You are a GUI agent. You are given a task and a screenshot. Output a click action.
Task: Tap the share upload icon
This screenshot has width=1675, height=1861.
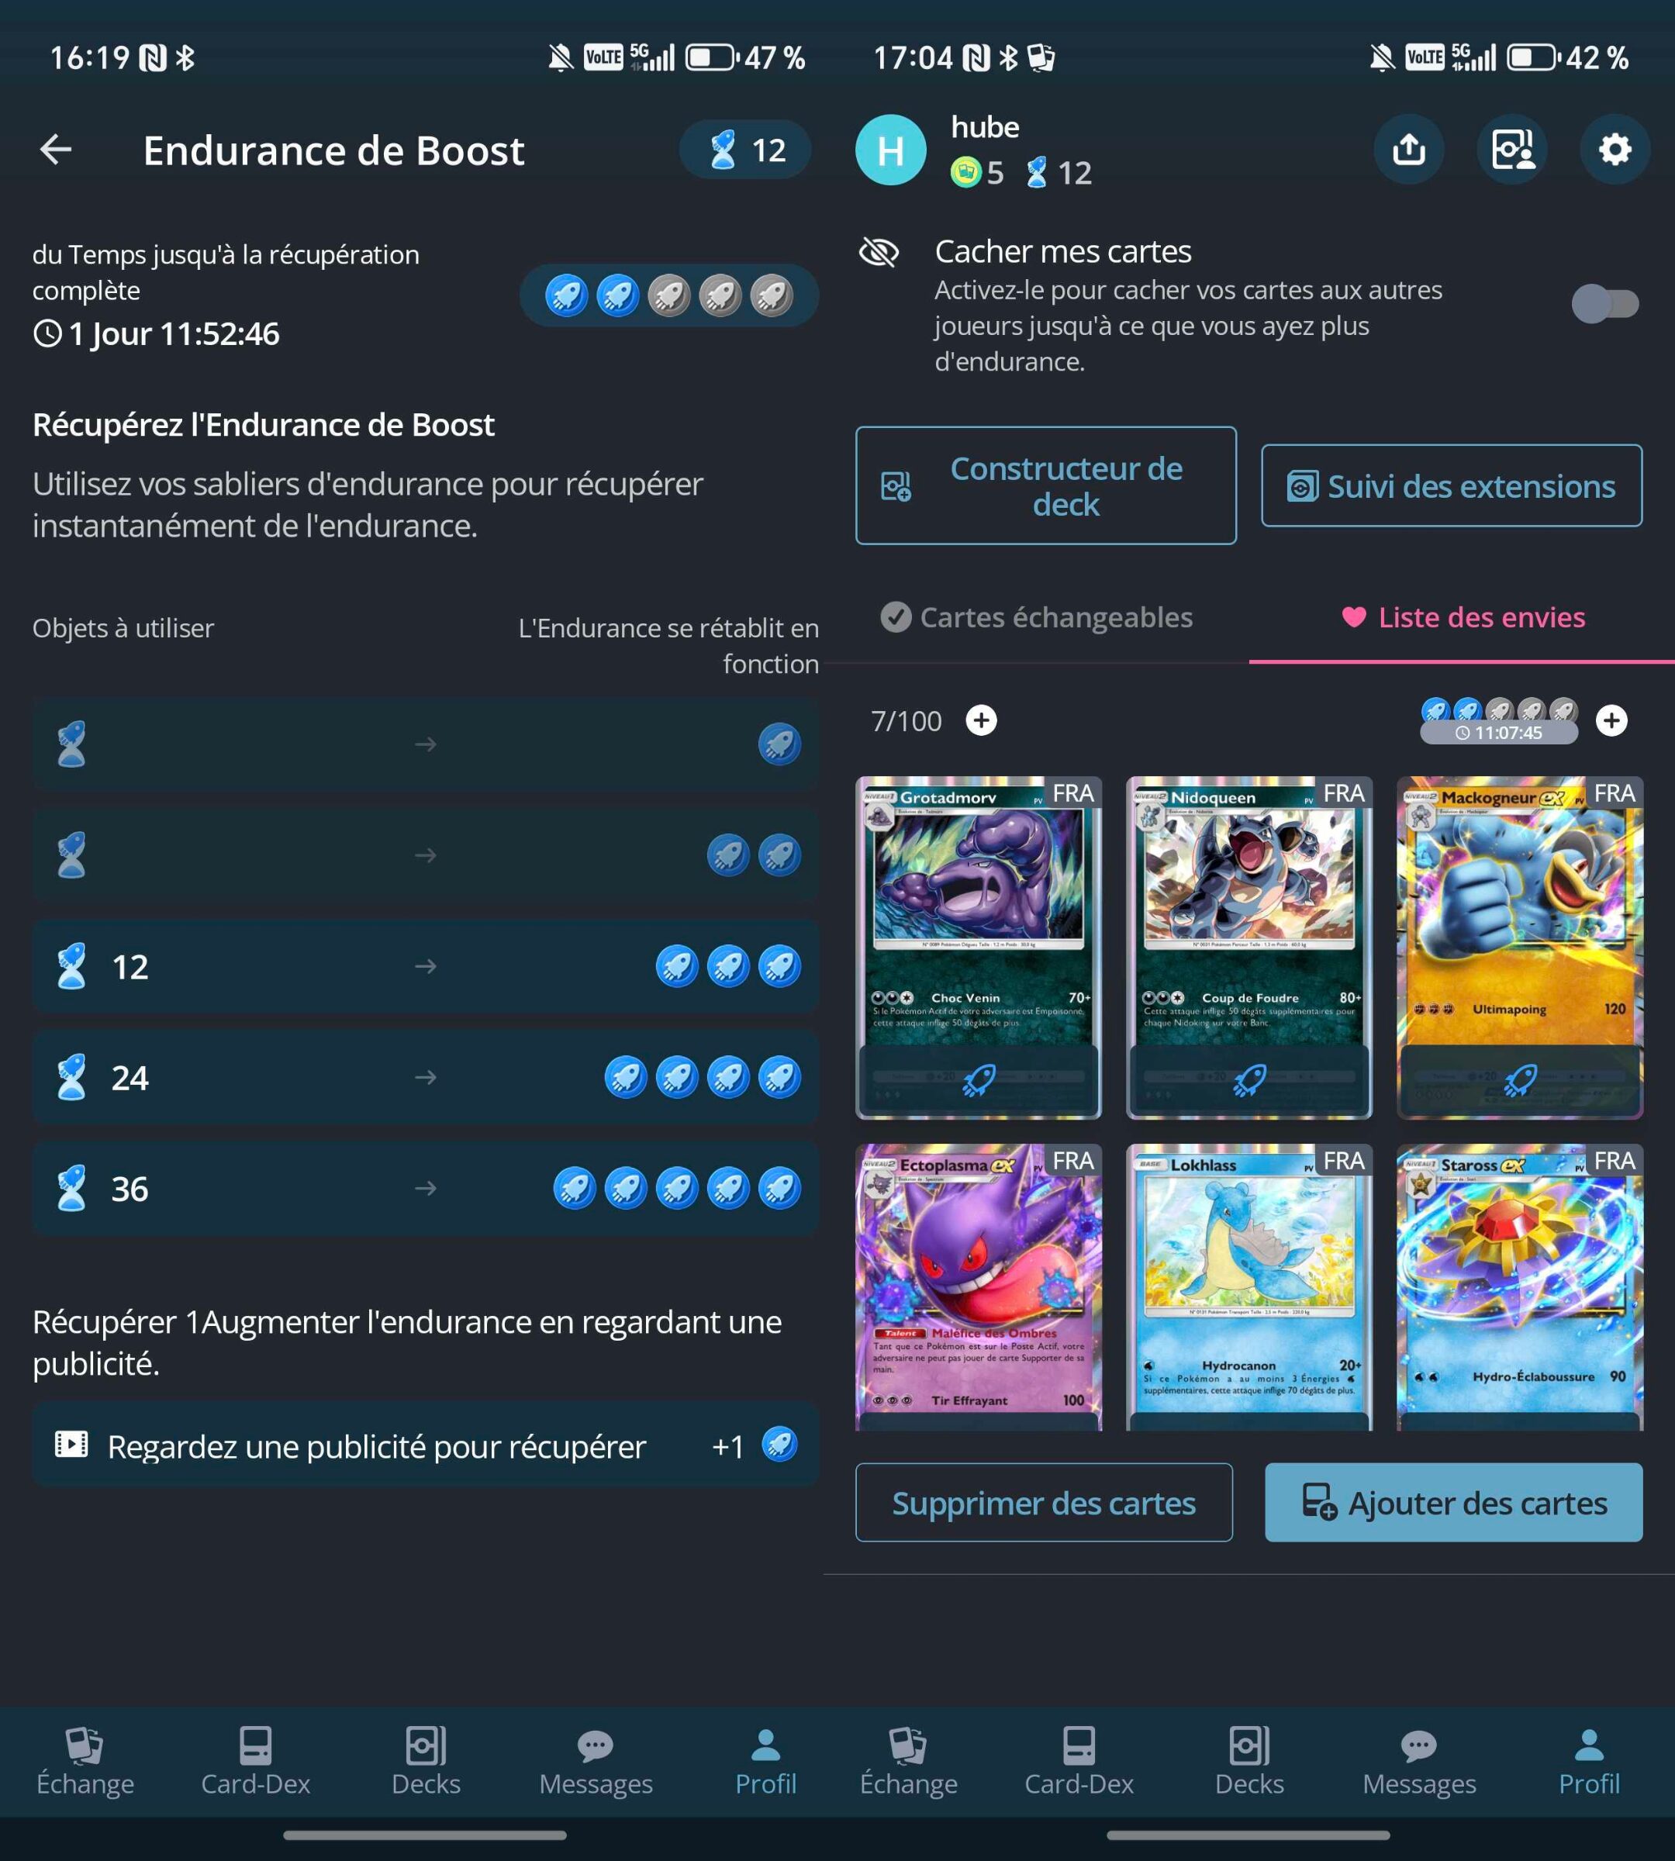1409,149
